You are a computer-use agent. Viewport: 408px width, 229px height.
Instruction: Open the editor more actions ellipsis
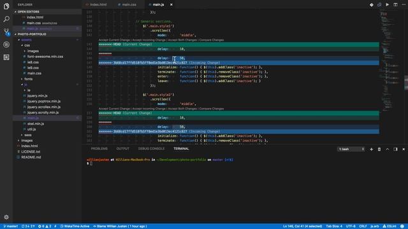point(404,4)
